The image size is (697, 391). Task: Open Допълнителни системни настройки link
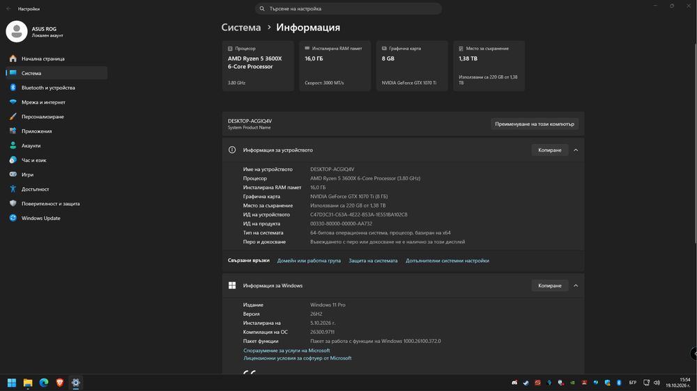coord(447,261)
